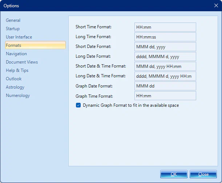Open the Astrology settings category

point(15,87)
